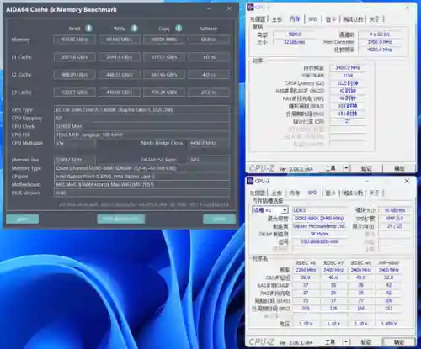421x349 pixels.
Task: Click the L3 Cache Copy result field
Action: (164, 93)
